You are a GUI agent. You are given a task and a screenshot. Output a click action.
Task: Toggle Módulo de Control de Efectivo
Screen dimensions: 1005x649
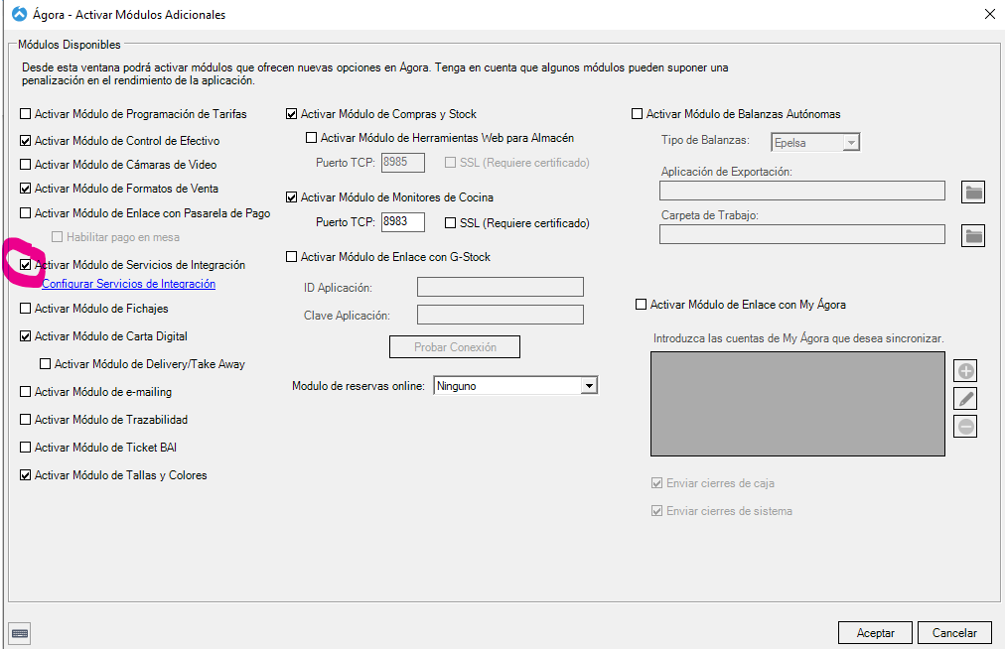point(26,140)
